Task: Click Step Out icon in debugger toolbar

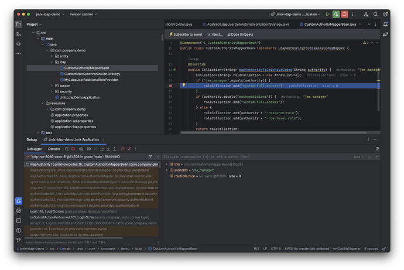Action: pos(115,149)
